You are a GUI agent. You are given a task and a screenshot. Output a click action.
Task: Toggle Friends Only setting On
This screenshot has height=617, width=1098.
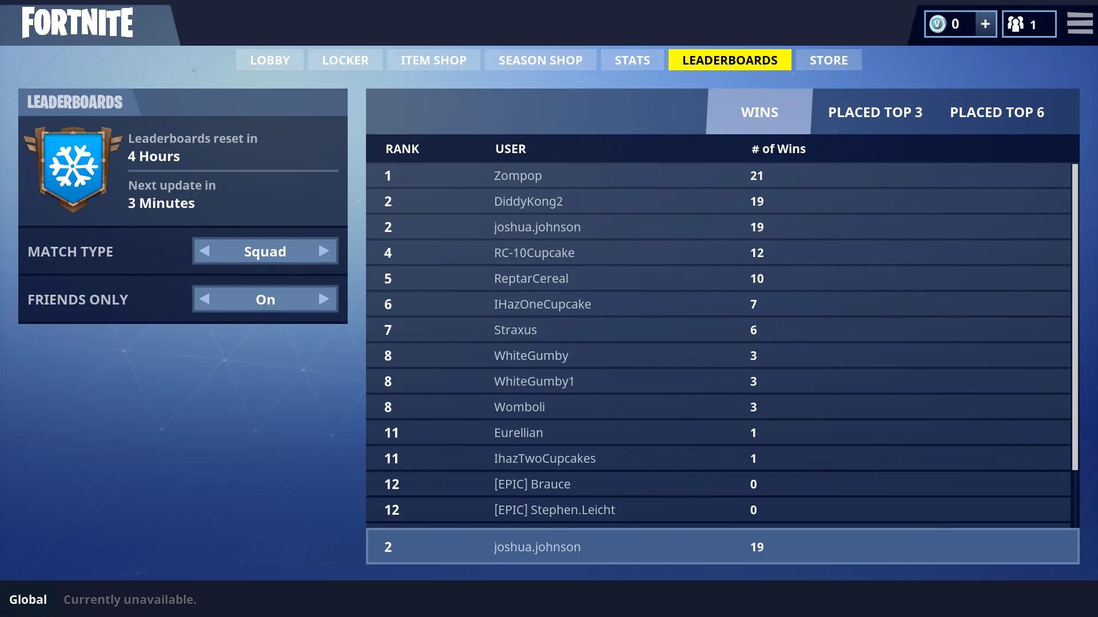click(264, 300)
